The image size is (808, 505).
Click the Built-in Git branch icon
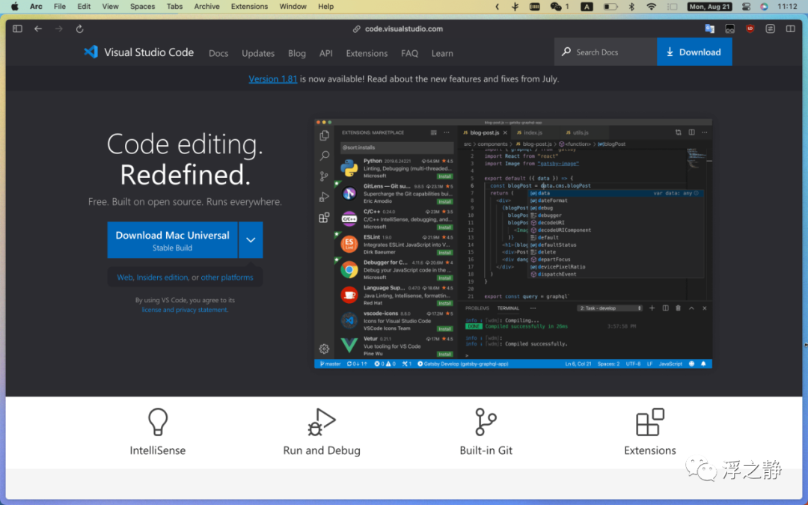pos(486,422)
